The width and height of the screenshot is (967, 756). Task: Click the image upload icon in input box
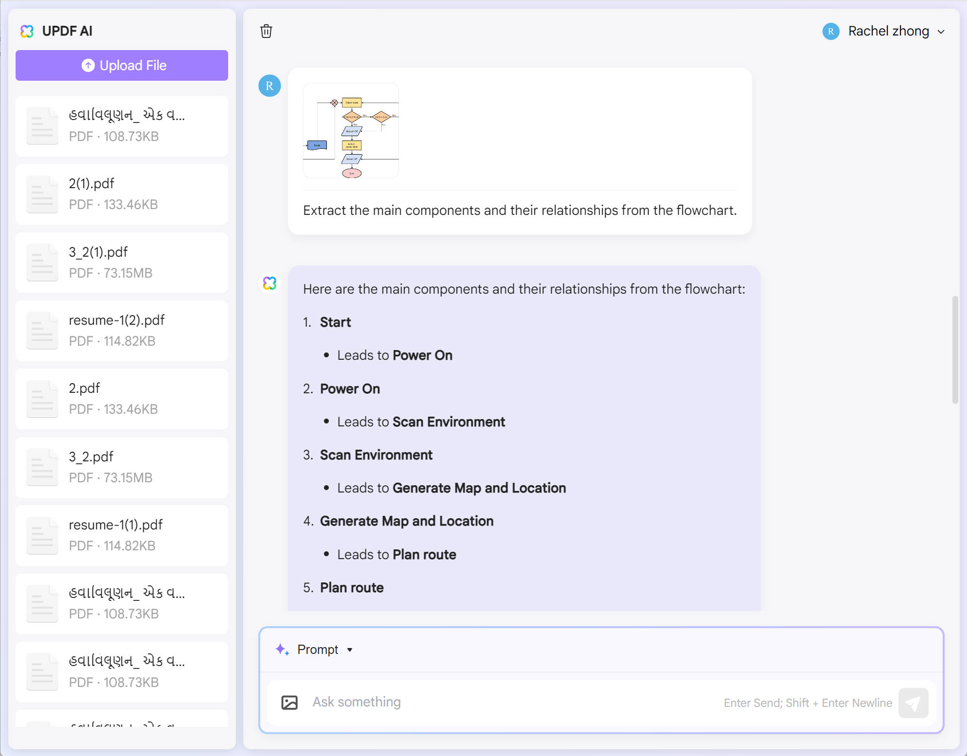tap(289, 702)
